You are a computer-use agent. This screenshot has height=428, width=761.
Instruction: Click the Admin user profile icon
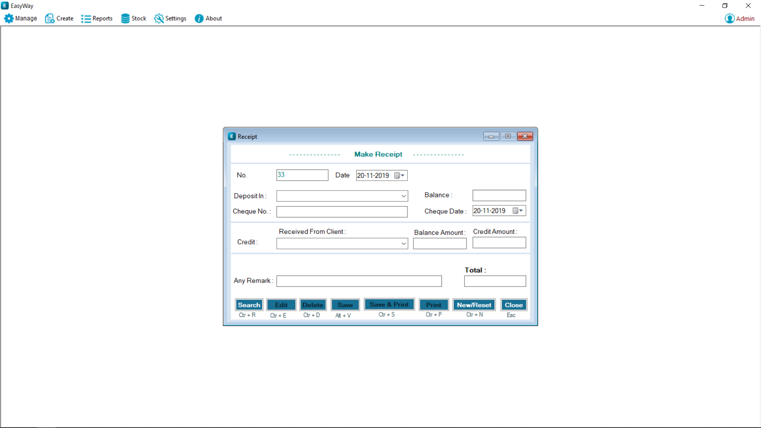point(729,19)
